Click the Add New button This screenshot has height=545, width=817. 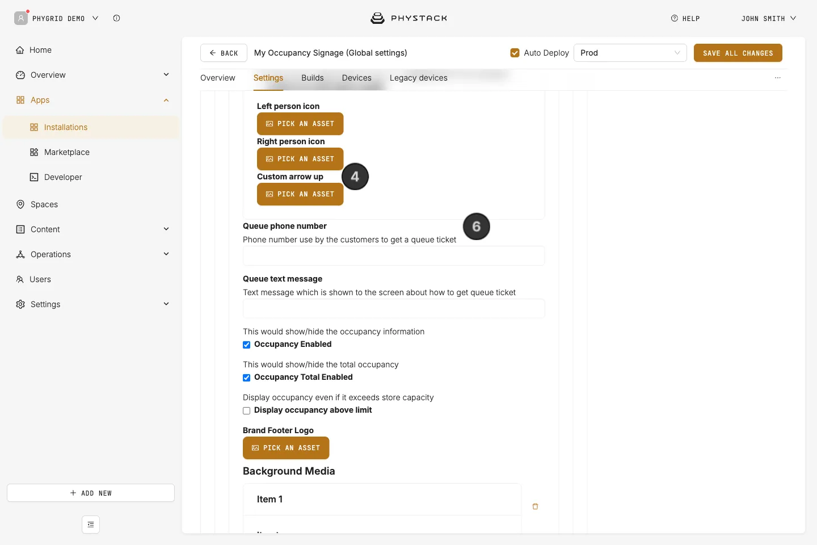91,493
